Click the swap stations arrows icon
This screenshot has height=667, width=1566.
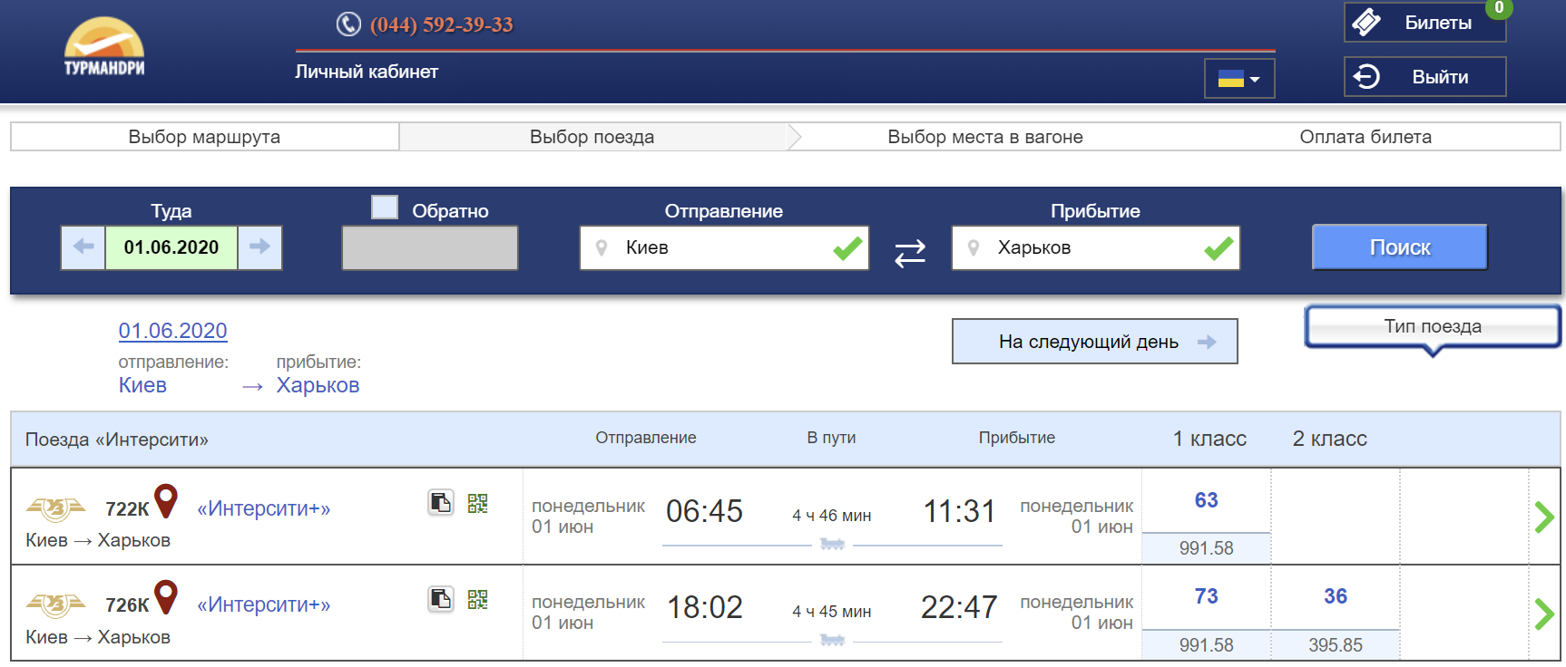pyautogui.click(x=910, y=253)
